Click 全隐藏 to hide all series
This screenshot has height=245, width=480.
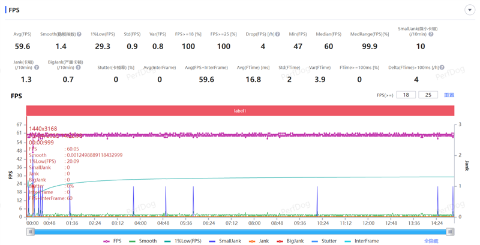tap(431, 241)
